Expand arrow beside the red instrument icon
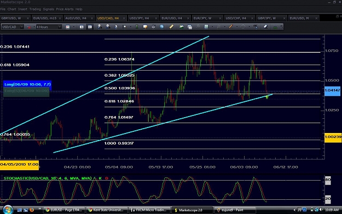The height and width of the screenshot is (214, 342). click(34, 27)
